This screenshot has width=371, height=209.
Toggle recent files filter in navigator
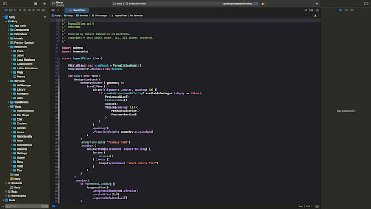[x=43, y=206]
